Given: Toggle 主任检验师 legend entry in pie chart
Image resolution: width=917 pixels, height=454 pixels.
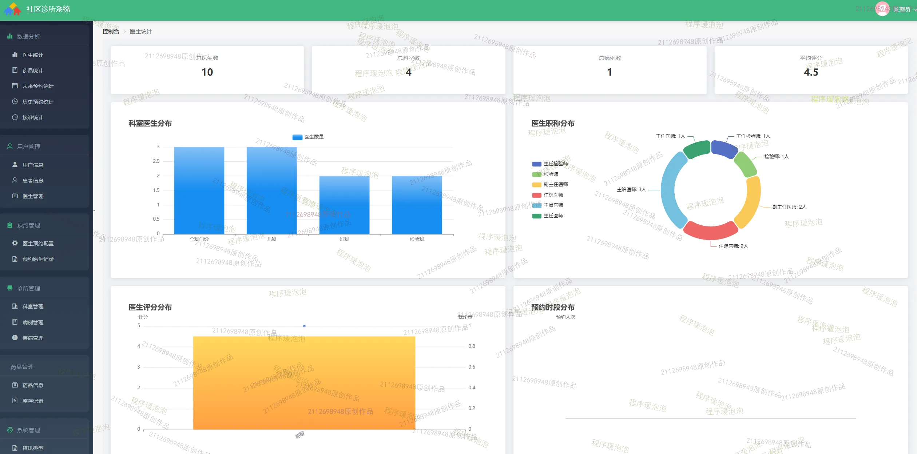Looking at the screenshot, I should tap(555, 164).
